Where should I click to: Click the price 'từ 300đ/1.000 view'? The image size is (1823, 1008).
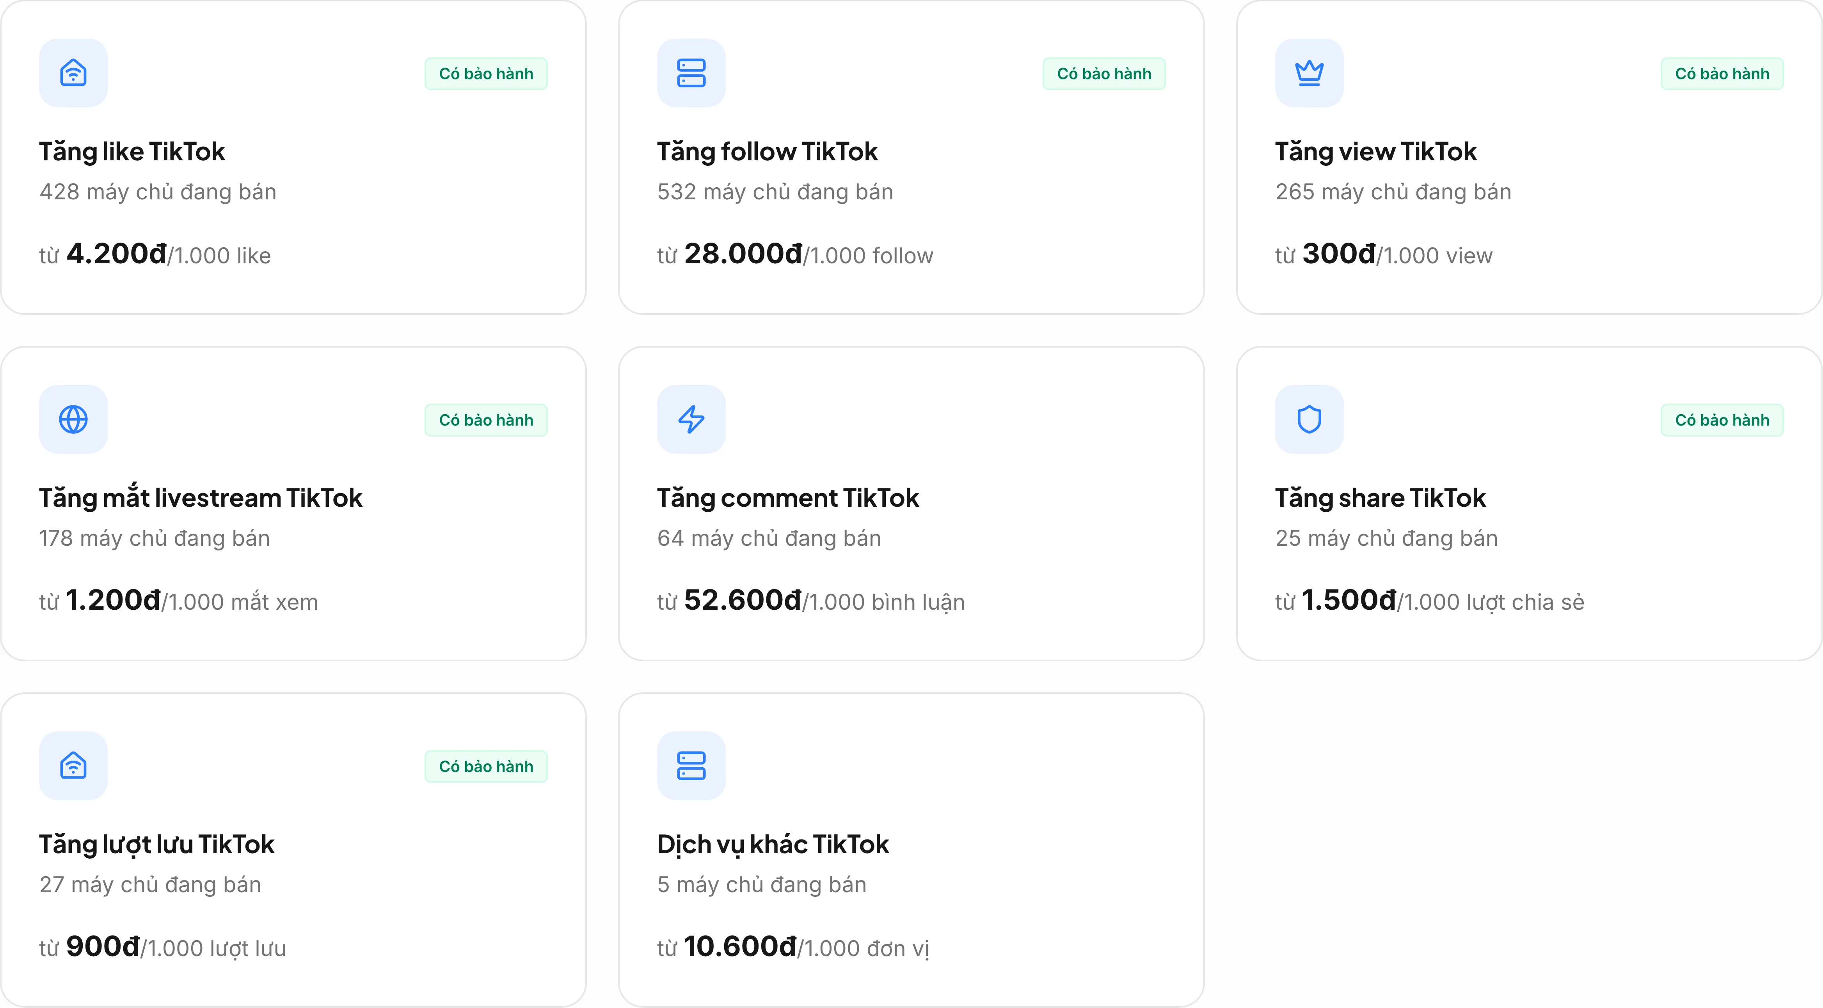click(x=1384, y=254)
